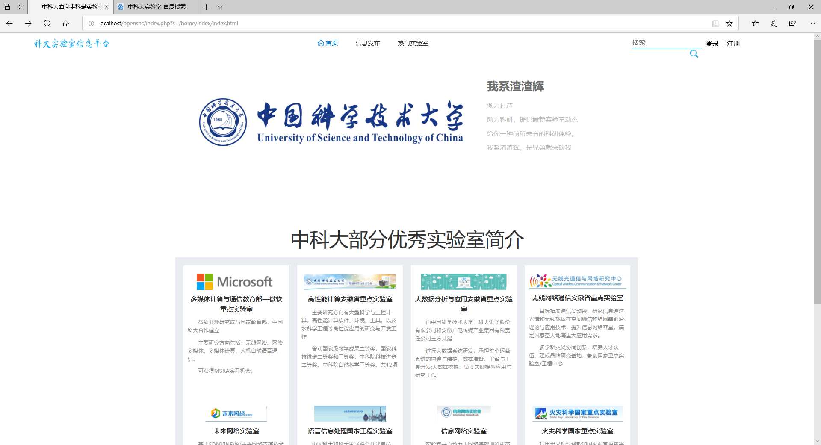Open 信息网络实验室 title
The image size is (821, 445).
pos(464,431)
